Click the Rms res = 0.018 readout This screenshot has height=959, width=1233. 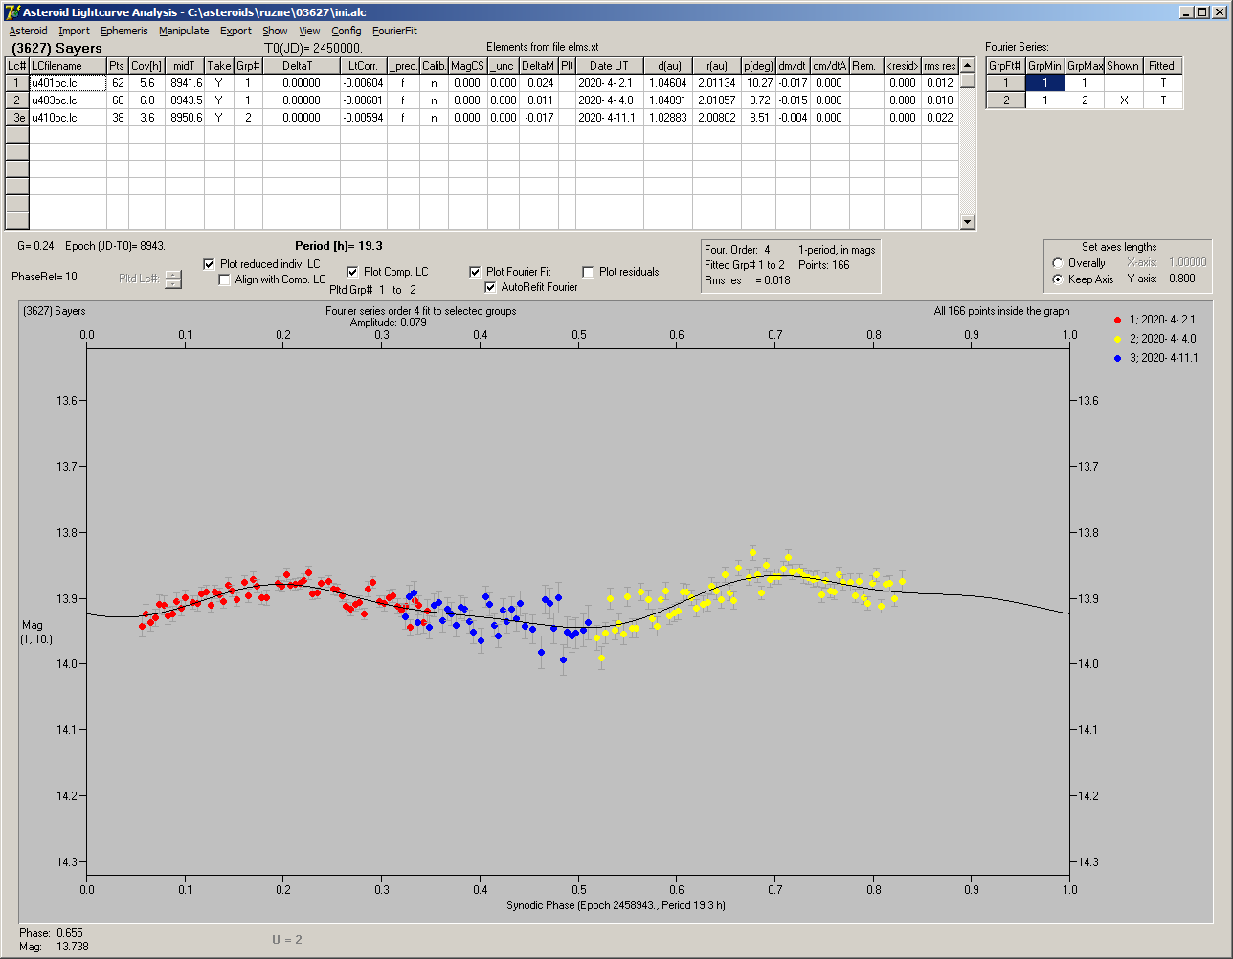pyautogui.click(x=748, y=280)
